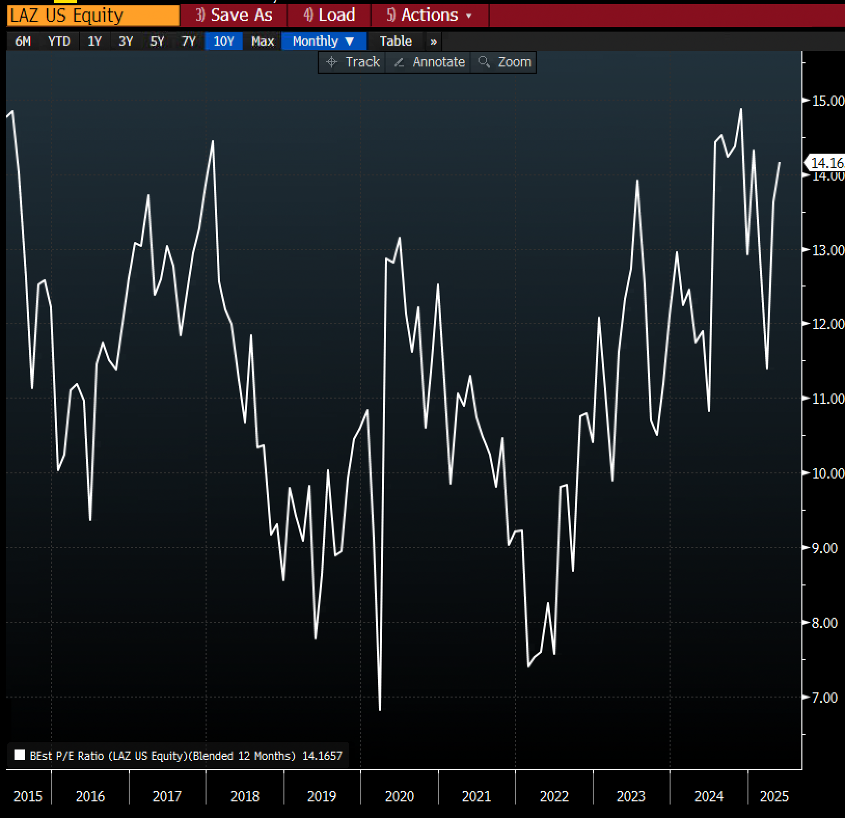Click the white legend square for BEst P/E Ratio
This screenshot has height=818, width=845.
click(x=20, y=755)
